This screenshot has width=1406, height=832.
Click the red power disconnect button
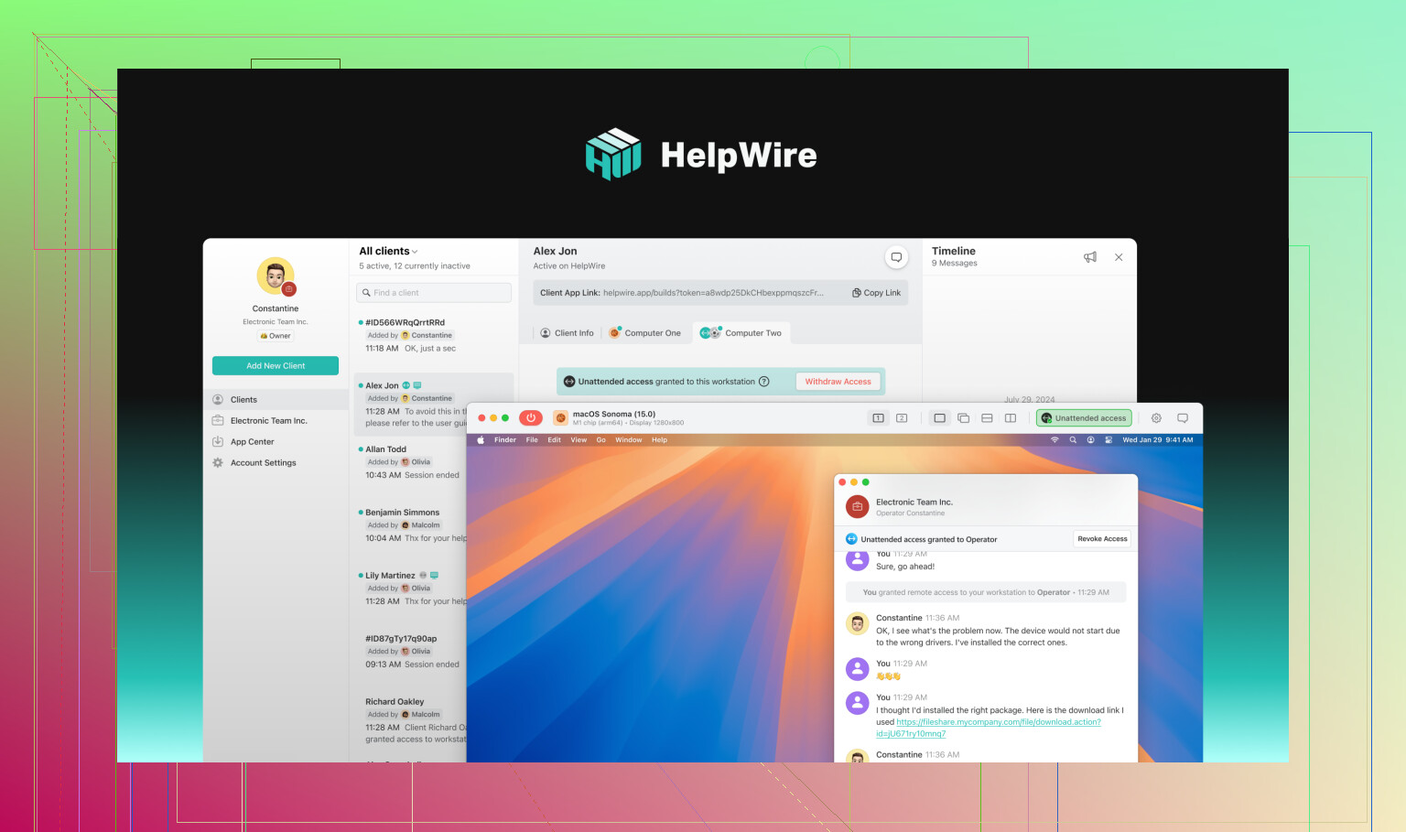[531, 417]
